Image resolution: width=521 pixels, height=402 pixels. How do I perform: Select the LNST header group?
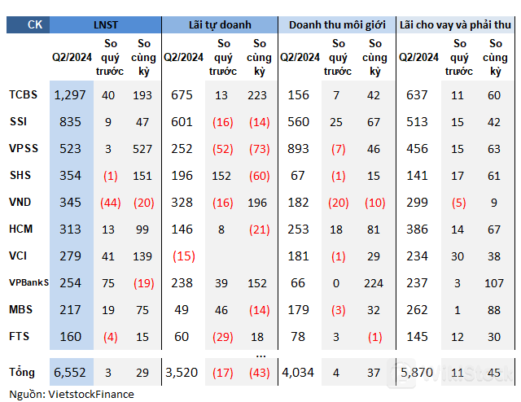pyautogui.click(x=105, y=24)
